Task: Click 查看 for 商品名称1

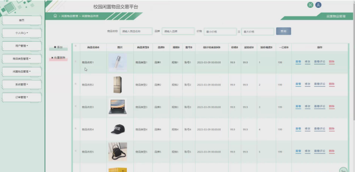Action: [298, 62]
